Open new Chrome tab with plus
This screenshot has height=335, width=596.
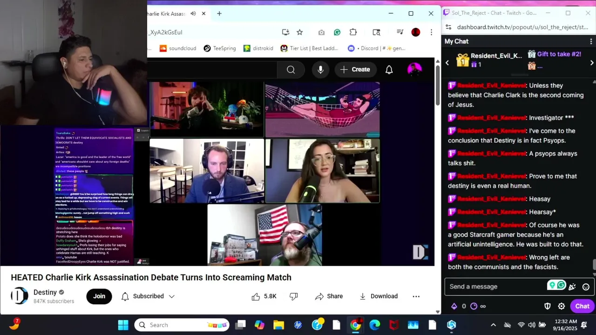[x=219, y=13]
